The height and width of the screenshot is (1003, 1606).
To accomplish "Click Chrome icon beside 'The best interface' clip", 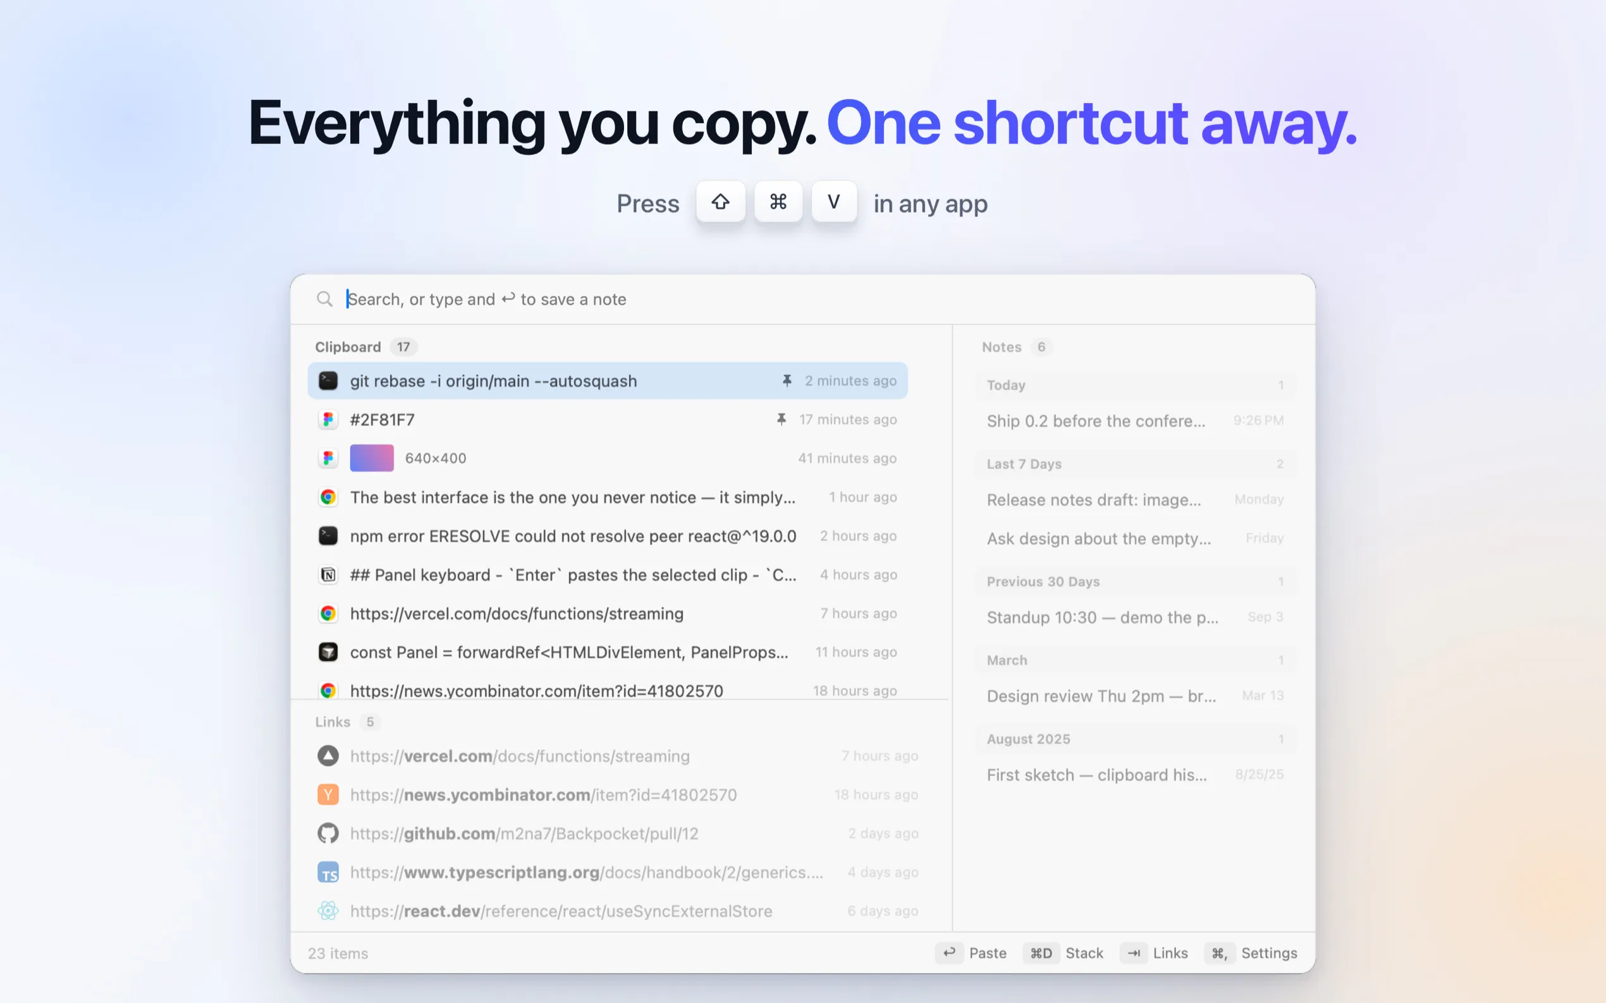I will 328,497.
